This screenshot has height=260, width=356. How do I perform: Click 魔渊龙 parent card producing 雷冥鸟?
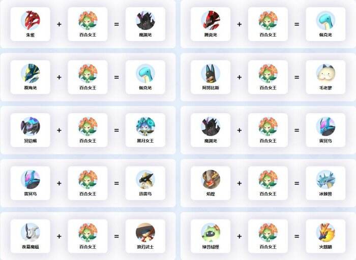(x=211, y=130)
